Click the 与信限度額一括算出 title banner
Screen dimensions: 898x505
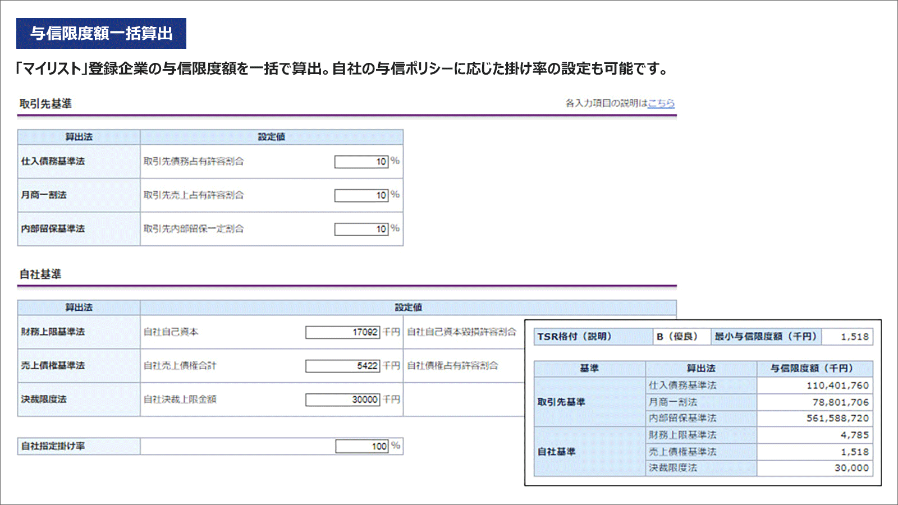(101, 34)
